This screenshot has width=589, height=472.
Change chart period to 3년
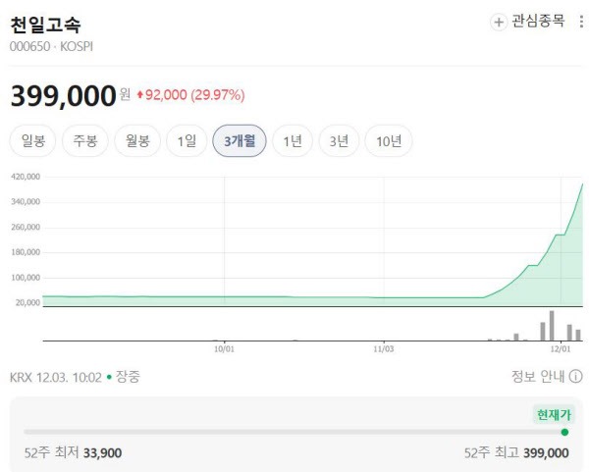[x=339, y=140]
